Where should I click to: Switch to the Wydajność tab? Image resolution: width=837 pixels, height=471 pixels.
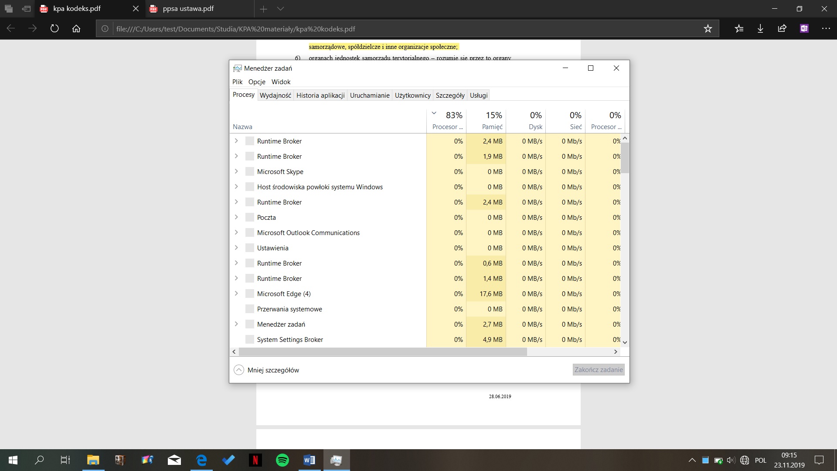point(275,95)
